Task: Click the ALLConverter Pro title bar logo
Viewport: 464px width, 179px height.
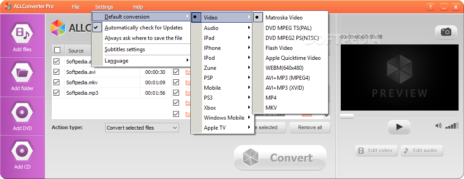Action: tap(8, 6)
